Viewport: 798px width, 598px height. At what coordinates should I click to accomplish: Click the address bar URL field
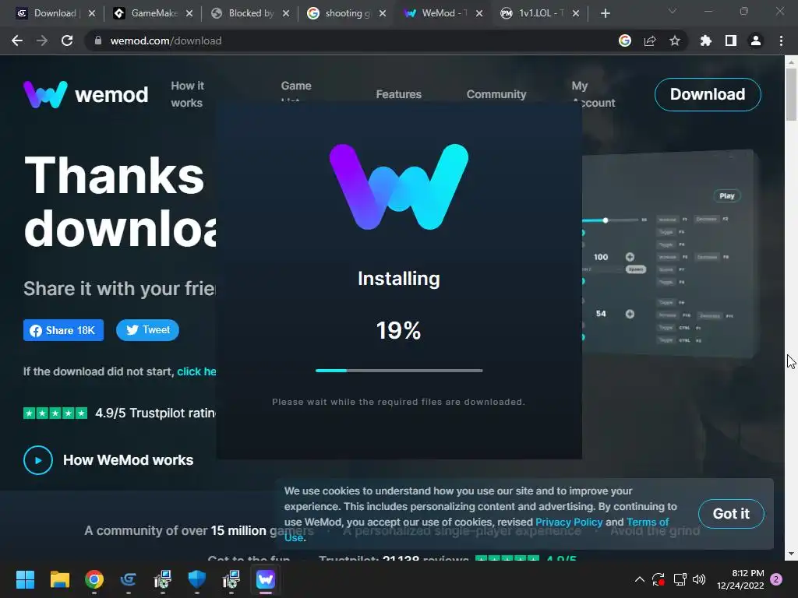pos(351,40)
